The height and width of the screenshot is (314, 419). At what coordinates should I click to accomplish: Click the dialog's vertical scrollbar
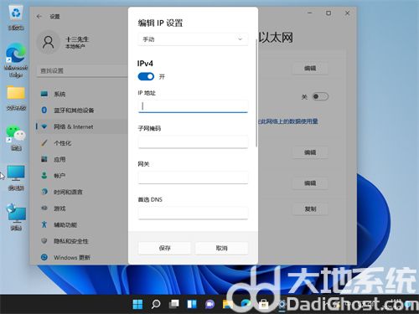tap(256, 94)
